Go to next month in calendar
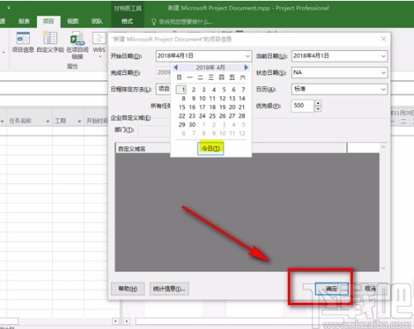This screenshot has width=414, height=329. tap(246, 67)
